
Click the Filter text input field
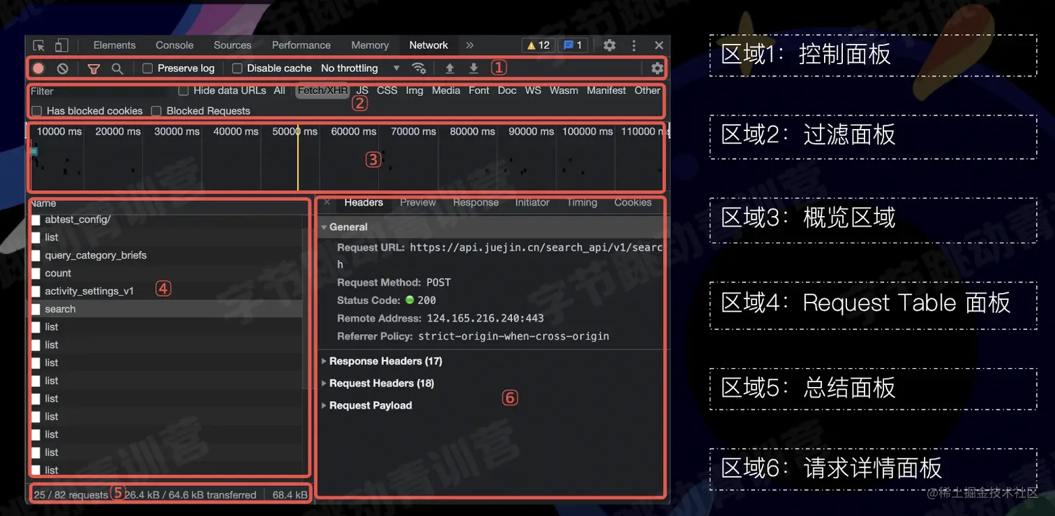point(100,91)
